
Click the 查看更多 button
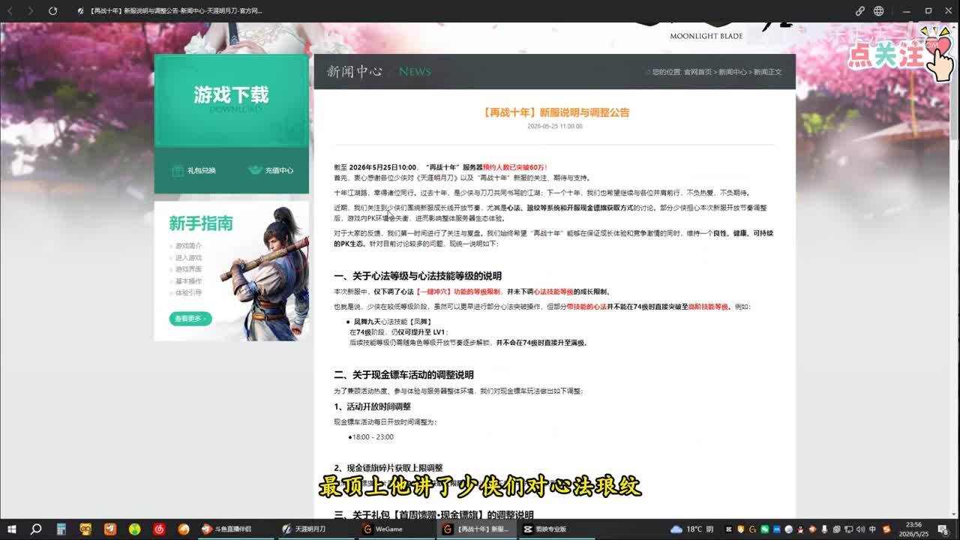(x=190, y=319)
